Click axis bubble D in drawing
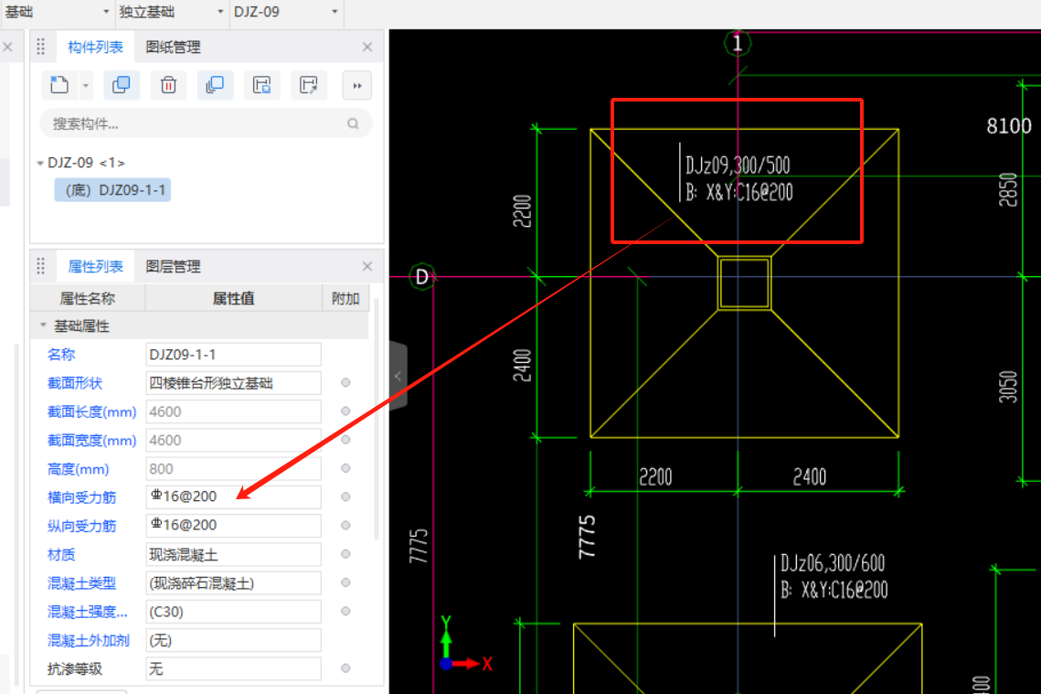Screen dimensions: 1041x694 coord(421,277)
